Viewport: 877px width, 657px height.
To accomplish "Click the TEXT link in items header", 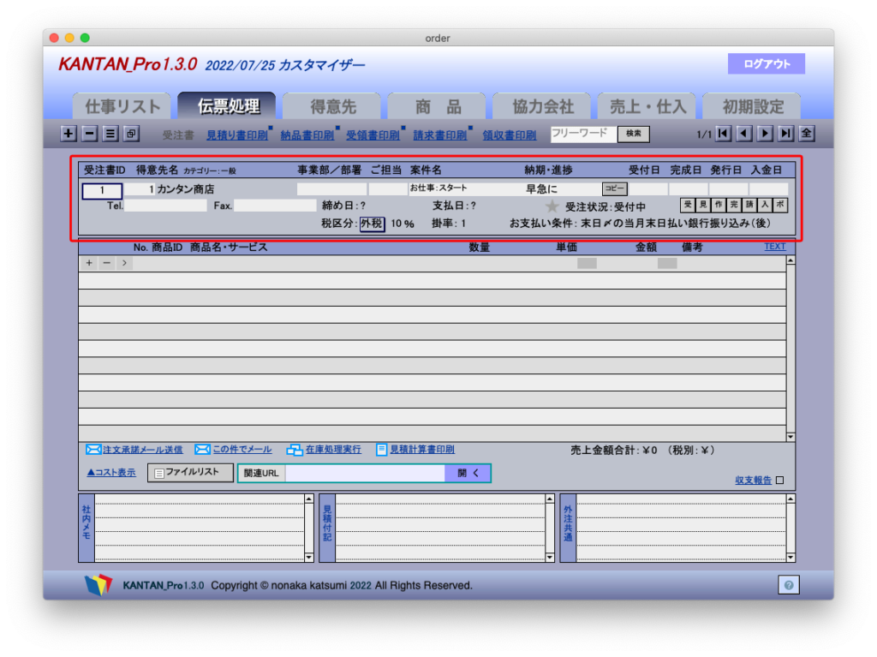I will click(774, 246).
